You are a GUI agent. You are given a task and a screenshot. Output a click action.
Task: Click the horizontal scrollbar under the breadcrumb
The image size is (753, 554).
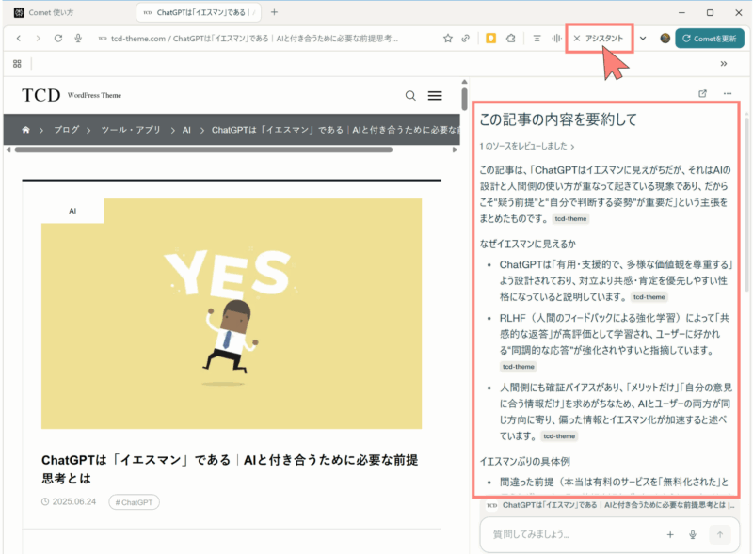pyautogui.click(x=202, y=149)
